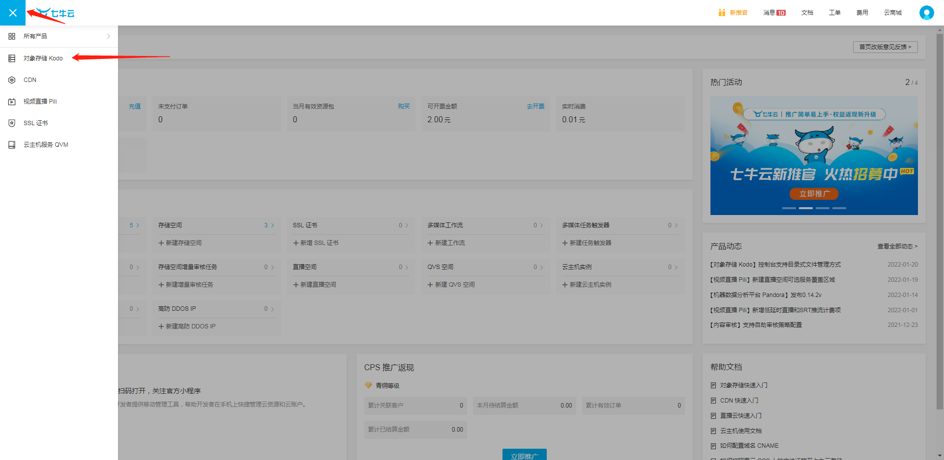This screenshot has width=944, height=460.
Task: Open the 多媒体工作流 count chevron
Action: pyautogui.click(x=542, y=225)
